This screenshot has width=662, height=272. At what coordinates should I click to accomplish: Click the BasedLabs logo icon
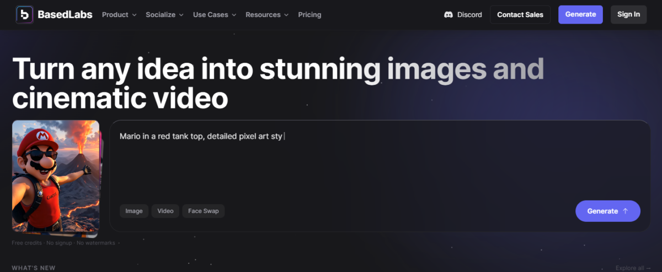[24, 15]
